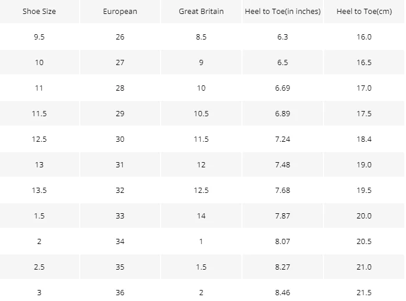Select shoe size 9.5 cell
This screenshot has width=406, height=301.
pyautogui.click(x=39, y=37)
